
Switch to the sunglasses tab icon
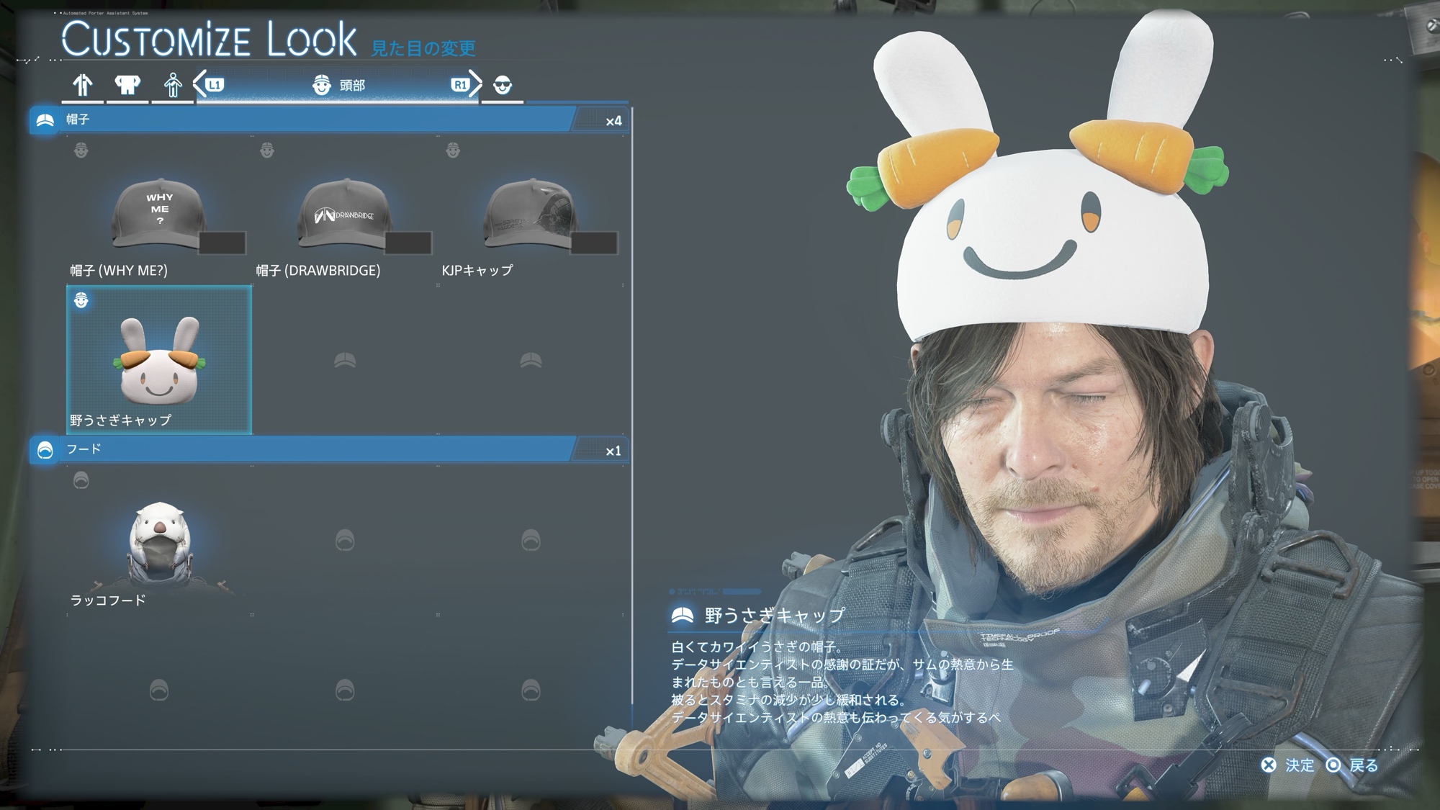(x=503, y=86)
